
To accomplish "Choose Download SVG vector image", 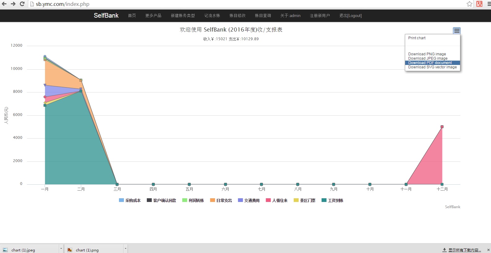I will click(x=432, y=67).
